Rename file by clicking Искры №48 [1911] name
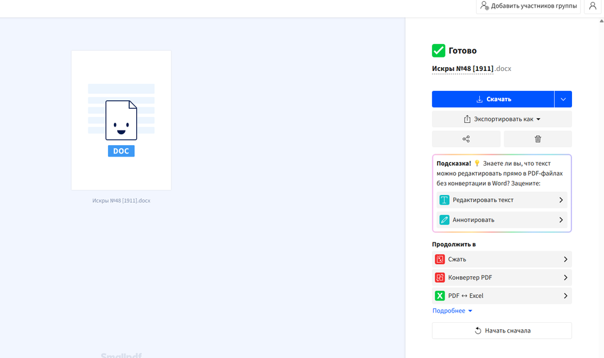The width and height of the screenshot is (604, 358). point(463,68)
